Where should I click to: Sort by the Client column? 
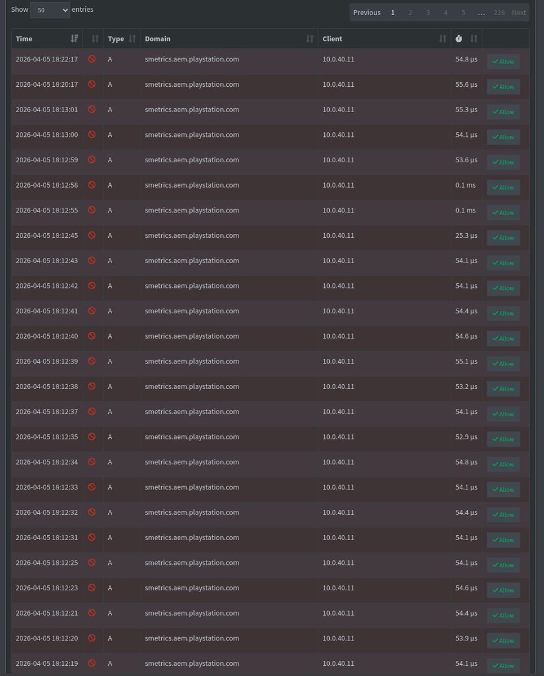(384, 39)
